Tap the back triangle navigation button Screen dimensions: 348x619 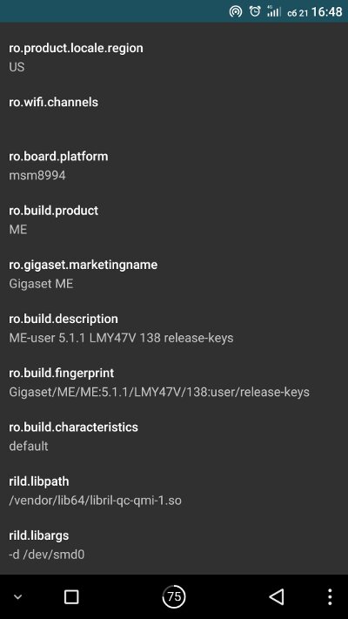pos(277,597)
